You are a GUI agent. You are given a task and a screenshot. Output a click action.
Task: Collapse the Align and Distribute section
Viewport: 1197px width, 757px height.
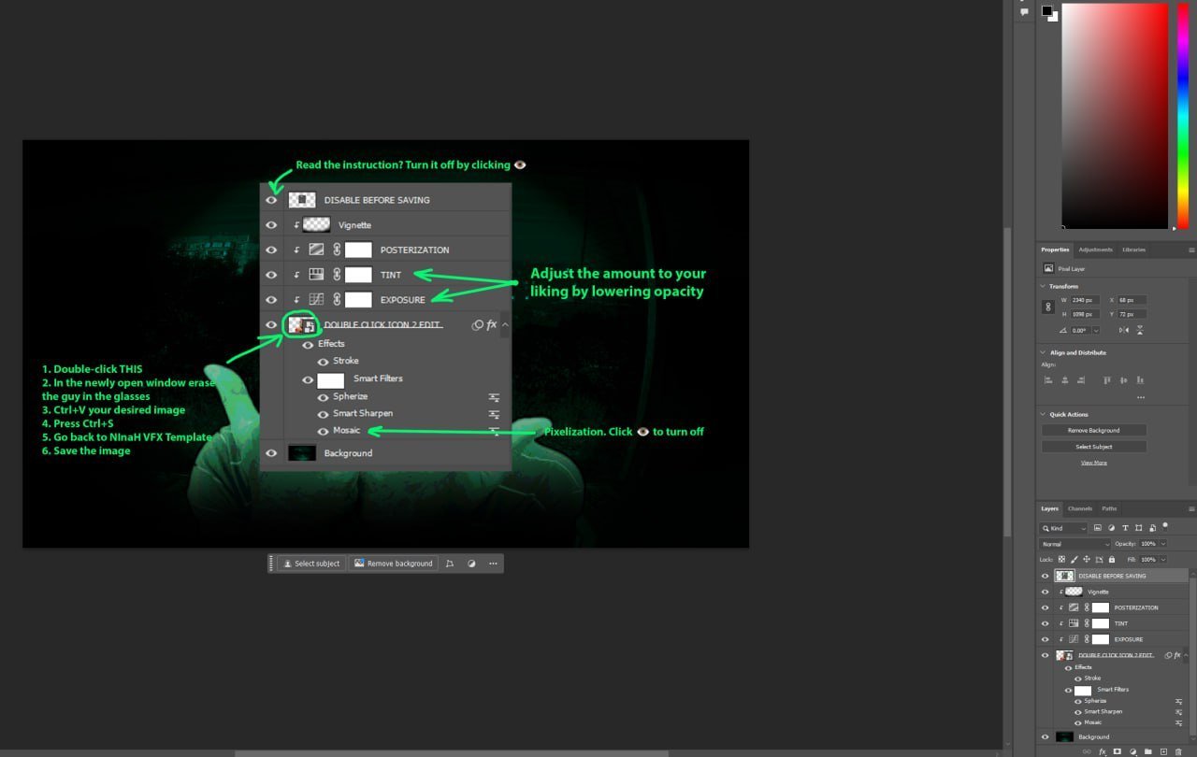[1043, 352]
